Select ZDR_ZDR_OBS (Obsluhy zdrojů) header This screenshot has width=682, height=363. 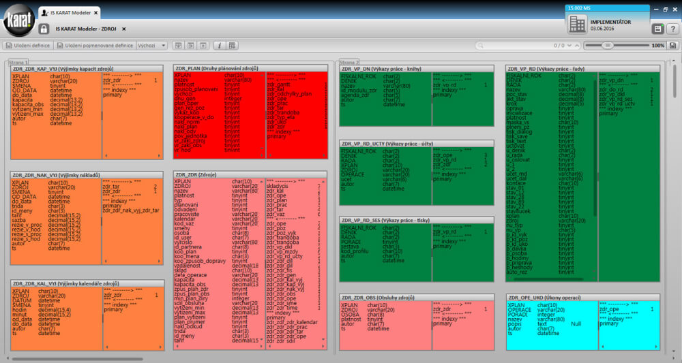pos(417,298)
